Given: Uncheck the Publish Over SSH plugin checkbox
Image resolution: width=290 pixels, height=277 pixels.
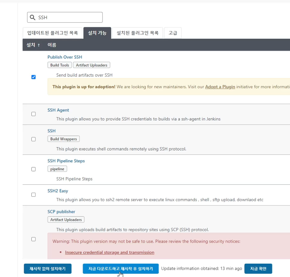Looking at the screenshot, I should pos(34,77).
